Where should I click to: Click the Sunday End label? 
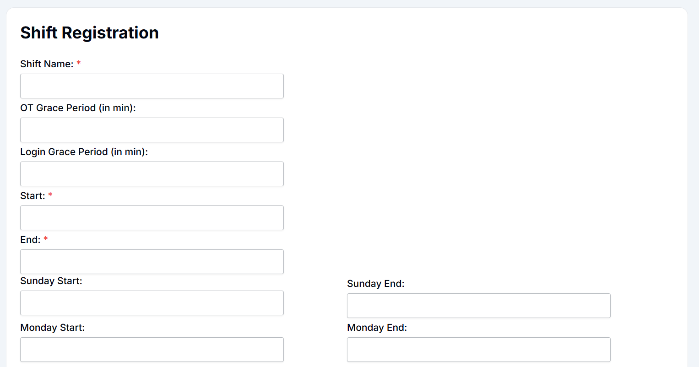pos(376,284)
